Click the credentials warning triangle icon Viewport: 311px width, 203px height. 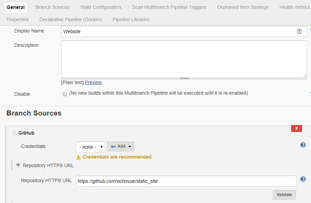(79, 157)
